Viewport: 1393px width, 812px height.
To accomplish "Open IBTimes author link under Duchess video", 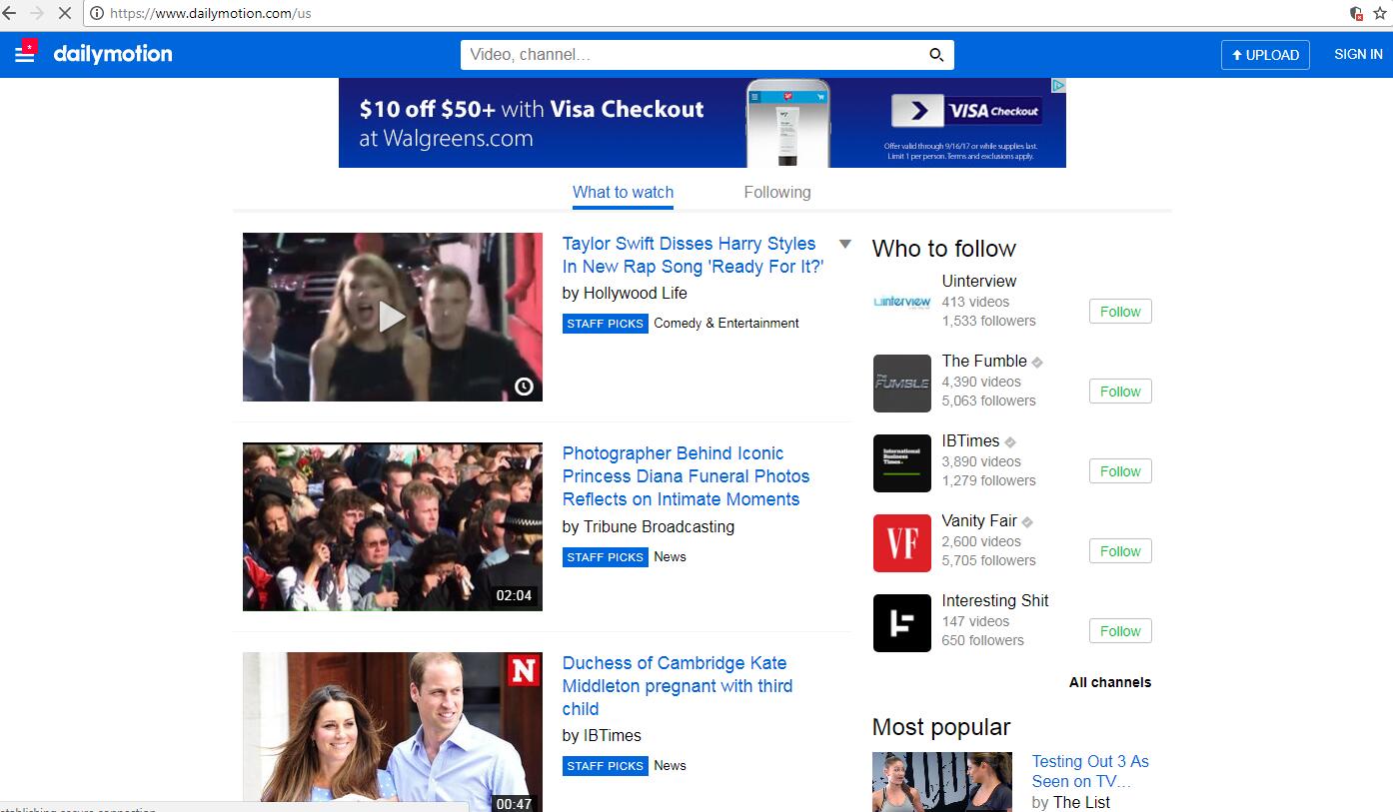I will click(613, 735).
